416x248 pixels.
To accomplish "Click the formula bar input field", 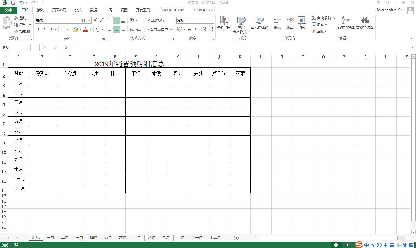I will (240, 47).
